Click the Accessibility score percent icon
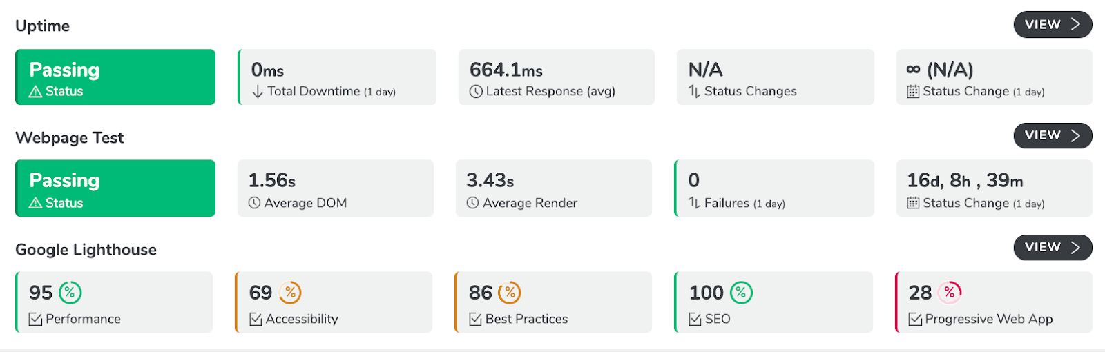 coord(291,293)
